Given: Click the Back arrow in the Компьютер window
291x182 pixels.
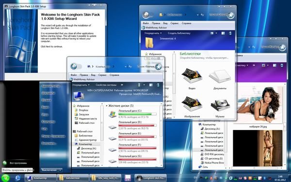Looking at the screenshot, I should 74,66.
